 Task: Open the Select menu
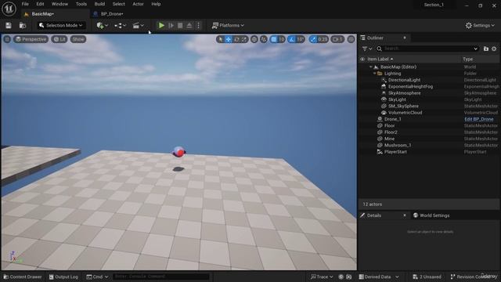pyautogui.click(x=118, y=4)
